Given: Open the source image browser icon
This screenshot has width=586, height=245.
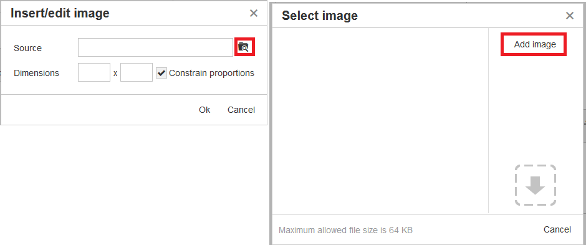Looking at the screenshot, I should click(x=245, y=47).
